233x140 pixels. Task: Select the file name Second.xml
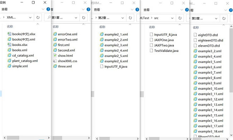(66, 50)
